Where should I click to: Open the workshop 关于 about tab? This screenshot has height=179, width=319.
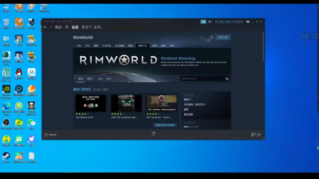click(109, 79)
